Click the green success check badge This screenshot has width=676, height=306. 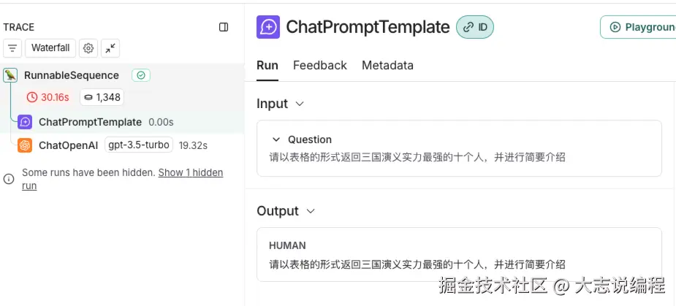[141, 75]
